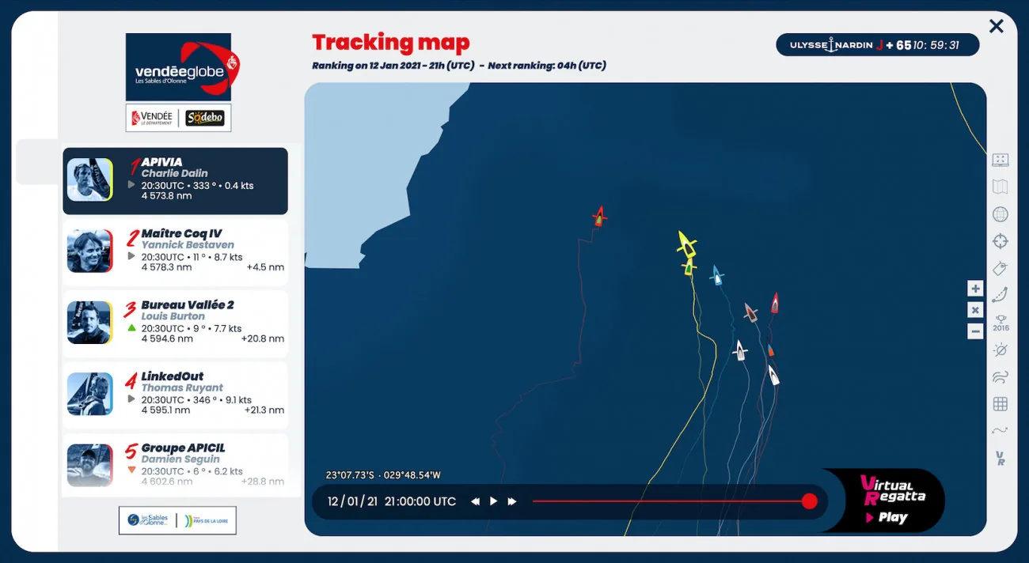Zoom in the map with plus
Screen dimensions: 1029x563
click(975, 289)
